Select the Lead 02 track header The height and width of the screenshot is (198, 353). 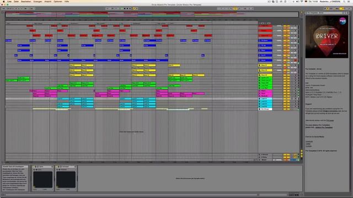pyautogui.click(x=265, y=101)
